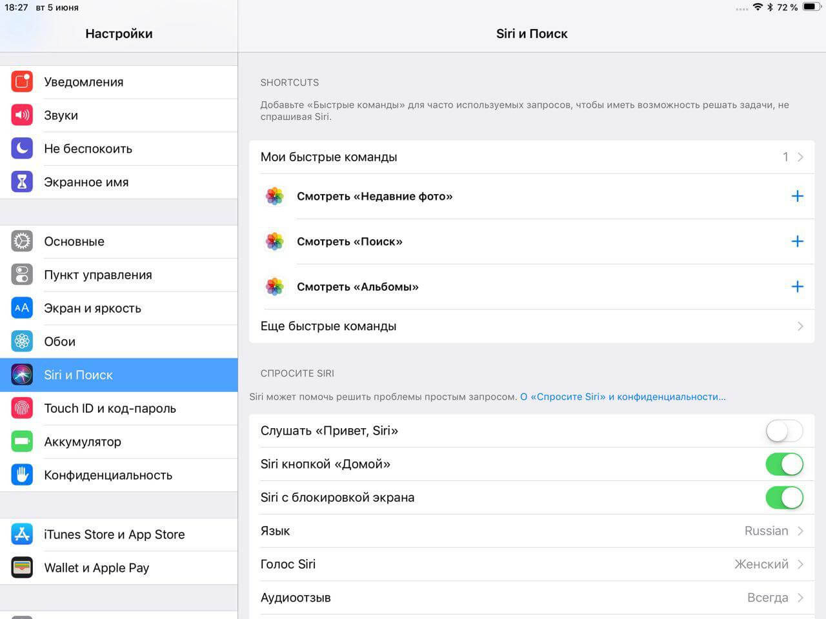Tap the Настройки sidebar title
The image size is (826, 619).
click(119, 34)
